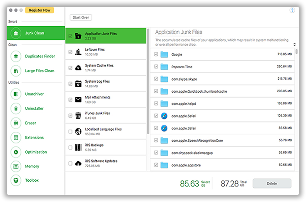
Task: Click the category list scrollbar
Action: [x=148, y=81]
